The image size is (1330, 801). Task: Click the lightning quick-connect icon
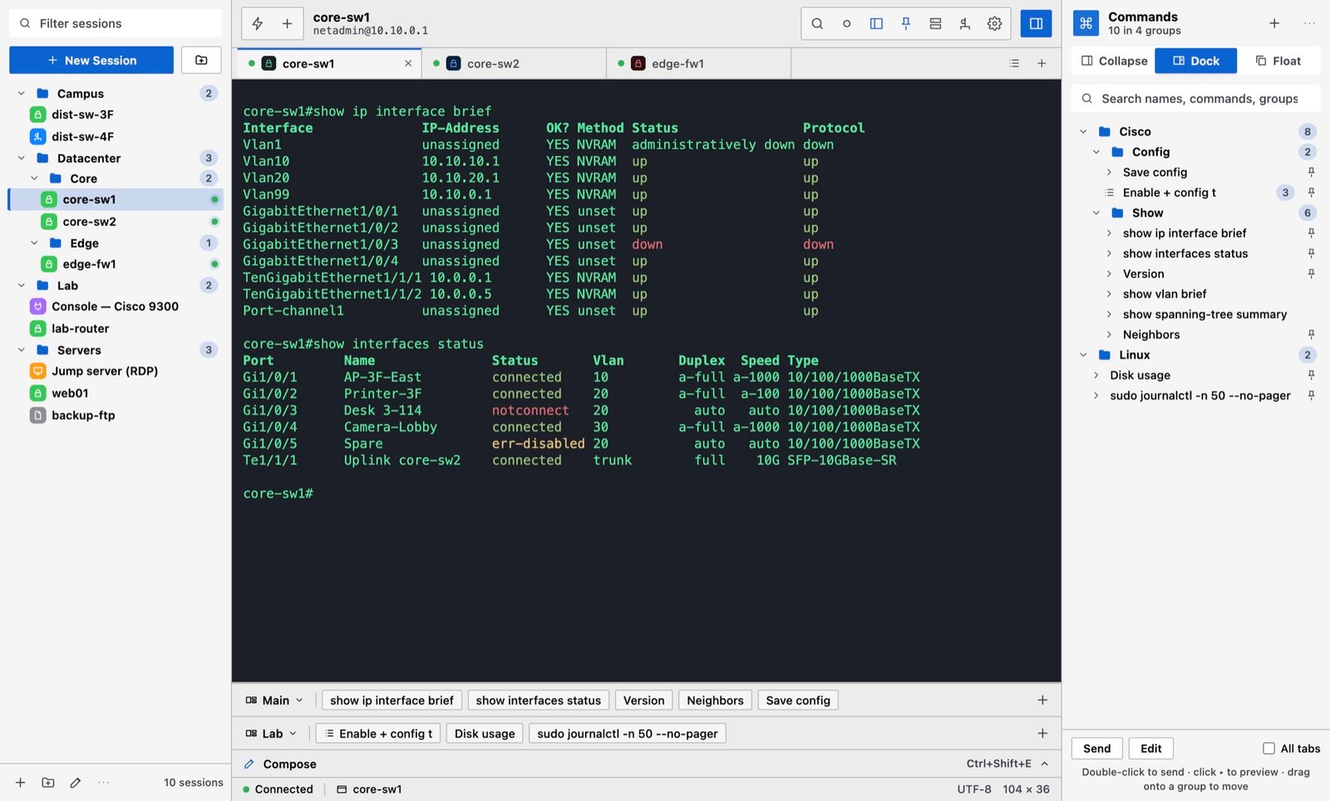coord(258,23)
